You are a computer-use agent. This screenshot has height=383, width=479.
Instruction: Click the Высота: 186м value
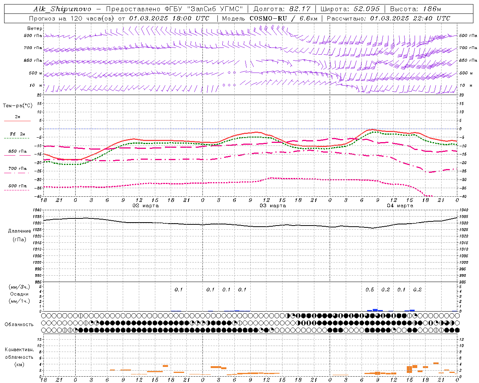click(x=415, y=9)
